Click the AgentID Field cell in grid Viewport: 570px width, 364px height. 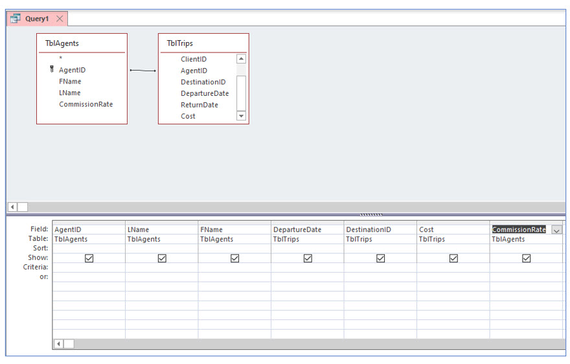click(x=89, y=229)
